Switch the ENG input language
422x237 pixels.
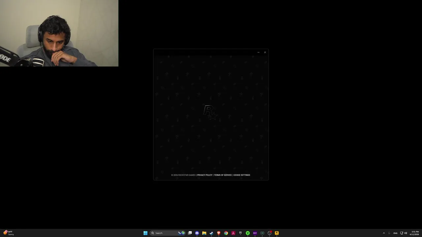(395, 233)
